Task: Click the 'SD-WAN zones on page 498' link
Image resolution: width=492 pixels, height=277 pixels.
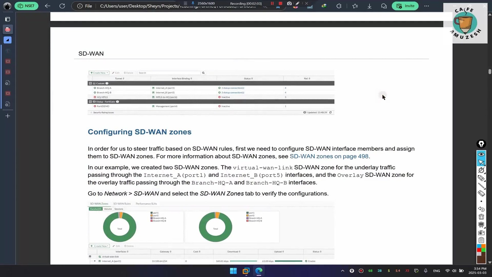Action: [329, 156]
